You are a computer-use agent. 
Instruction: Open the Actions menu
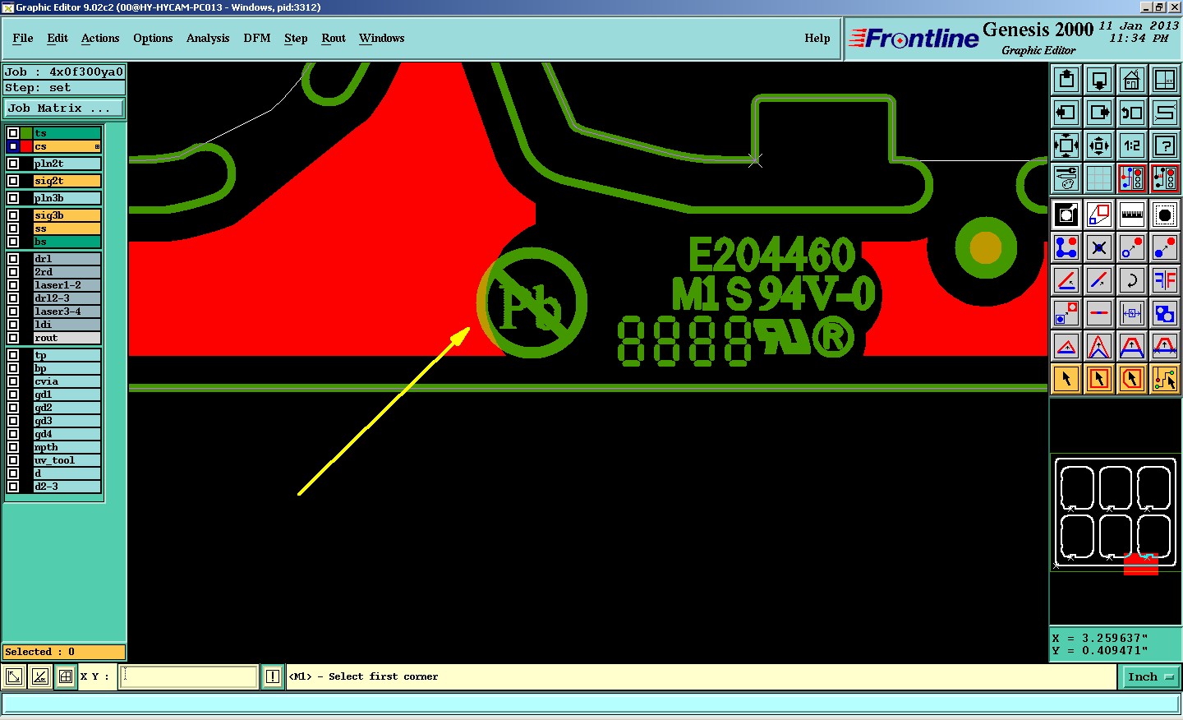(100, 39)
